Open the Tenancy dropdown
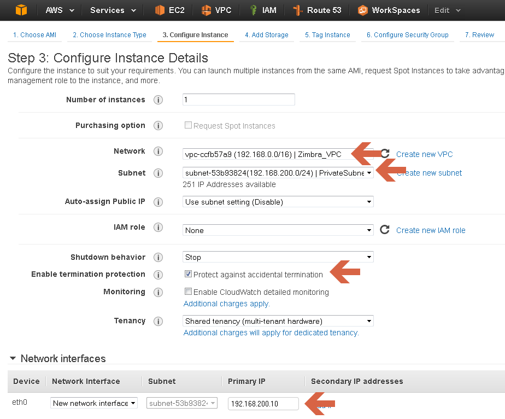This screenshot has width=505, height=419. click(278, 321)
